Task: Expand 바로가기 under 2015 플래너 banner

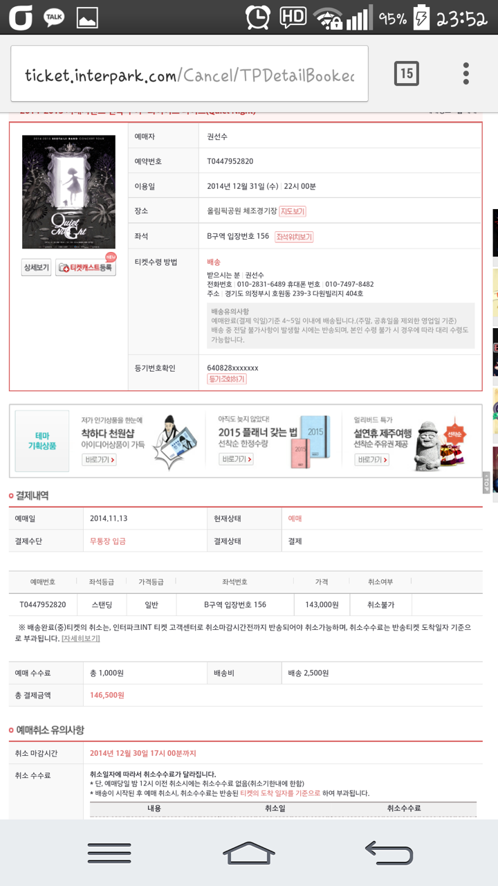Action: (x=236, y=459)
